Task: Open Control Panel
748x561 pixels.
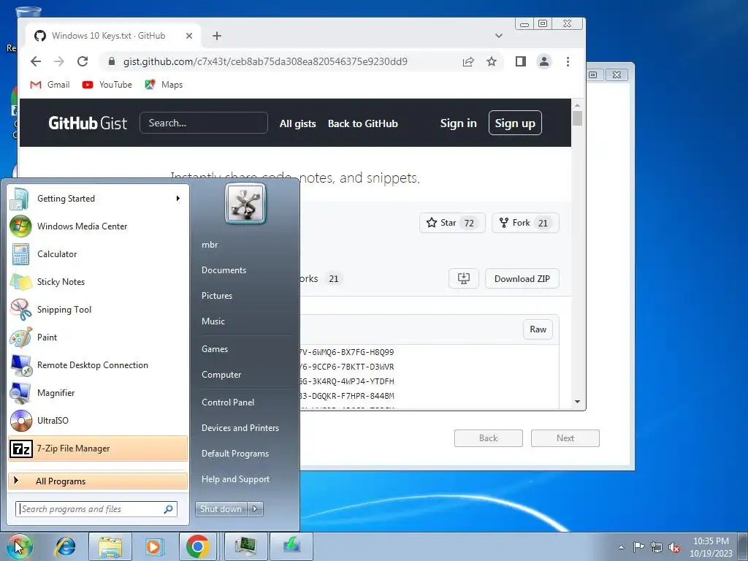Action: pos(228,402)
